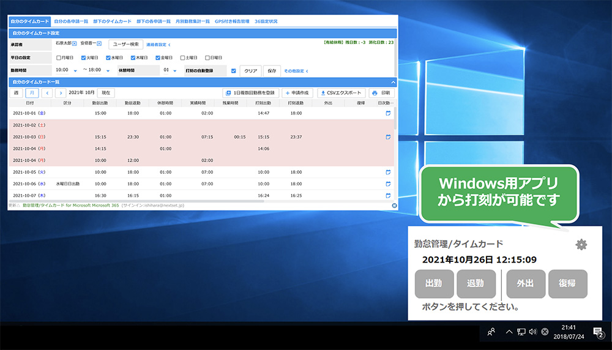
Task: Open network icon in system tray
Action: (x=521, y=332)
